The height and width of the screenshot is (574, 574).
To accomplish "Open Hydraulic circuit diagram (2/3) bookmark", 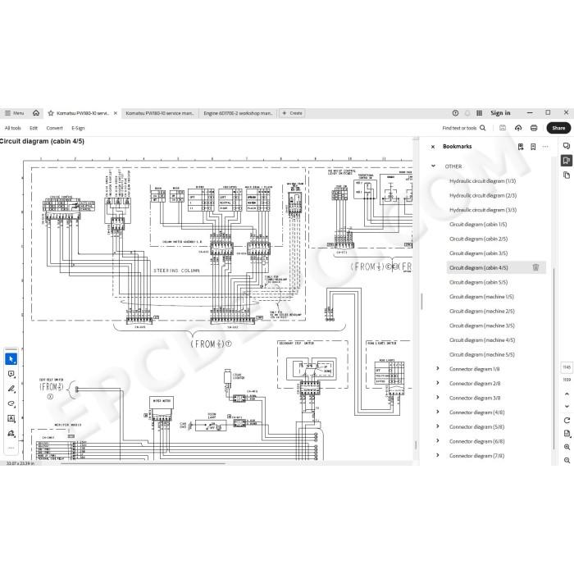I will coord(483,195).
